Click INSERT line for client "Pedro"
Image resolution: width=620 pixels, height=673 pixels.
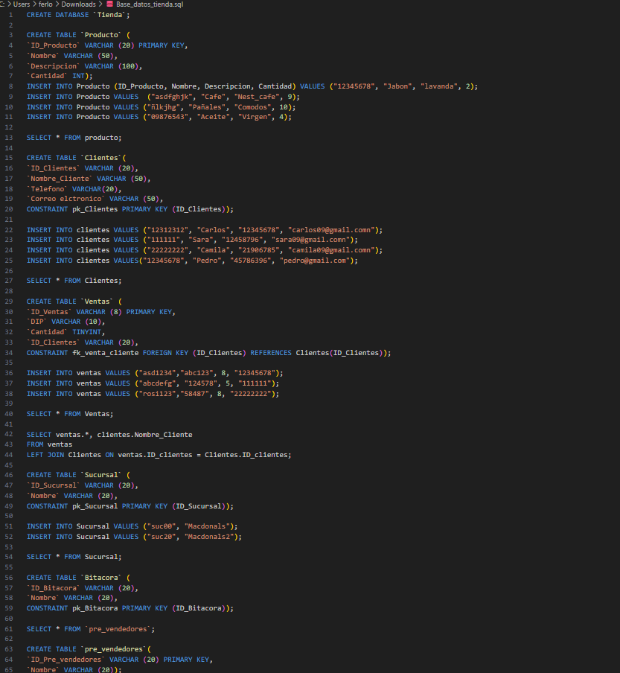coord(192,261)
